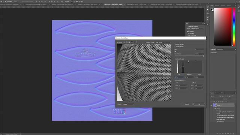
Task: Select the 3D Extrusion radio button
Action: pos(187,33)
